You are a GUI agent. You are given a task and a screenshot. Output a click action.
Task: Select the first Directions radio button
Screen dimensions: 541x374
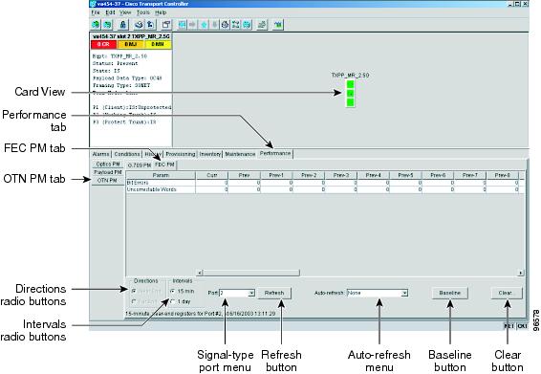tap(134, 291)
